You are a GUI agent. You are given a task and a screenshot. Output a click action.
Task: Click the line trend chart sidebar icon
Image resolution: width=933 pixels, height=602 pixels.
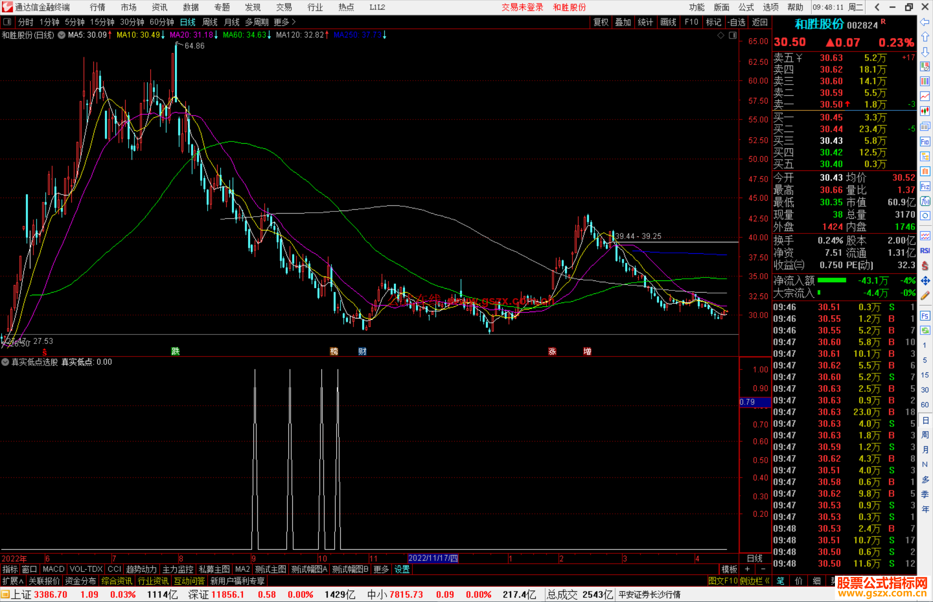coord(925,96)
